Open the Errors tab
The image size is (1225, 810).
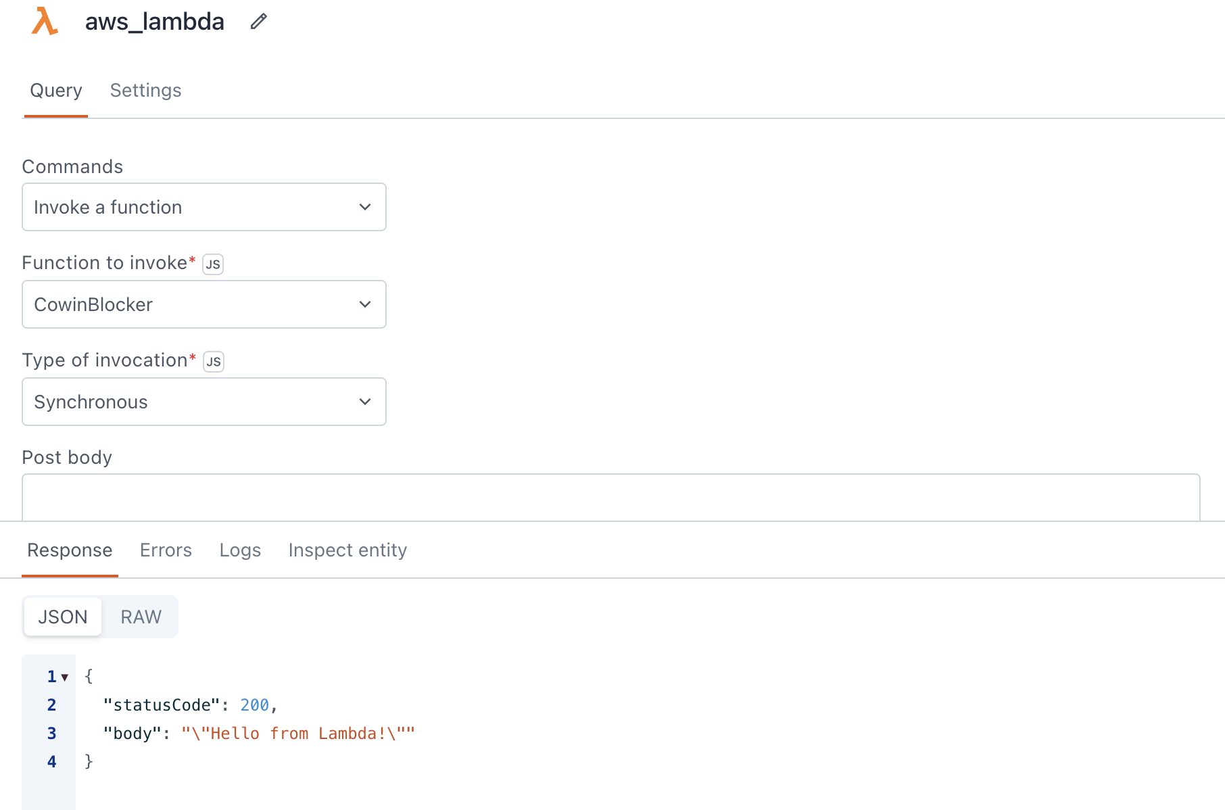[166, 550]
